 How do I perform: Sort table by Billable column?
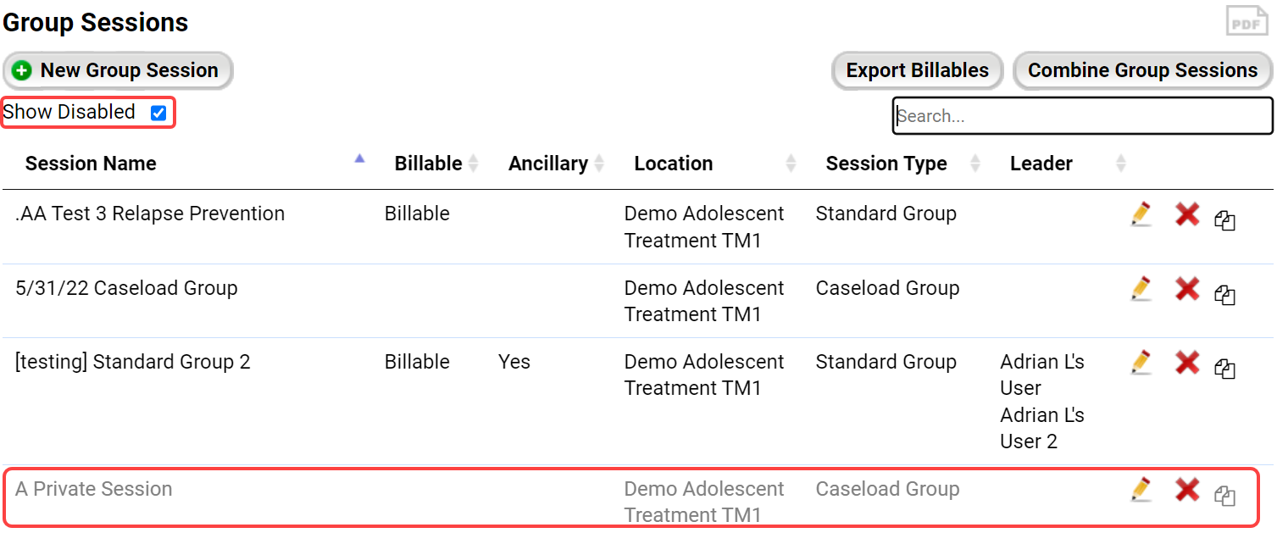click(x=429, y=164)
